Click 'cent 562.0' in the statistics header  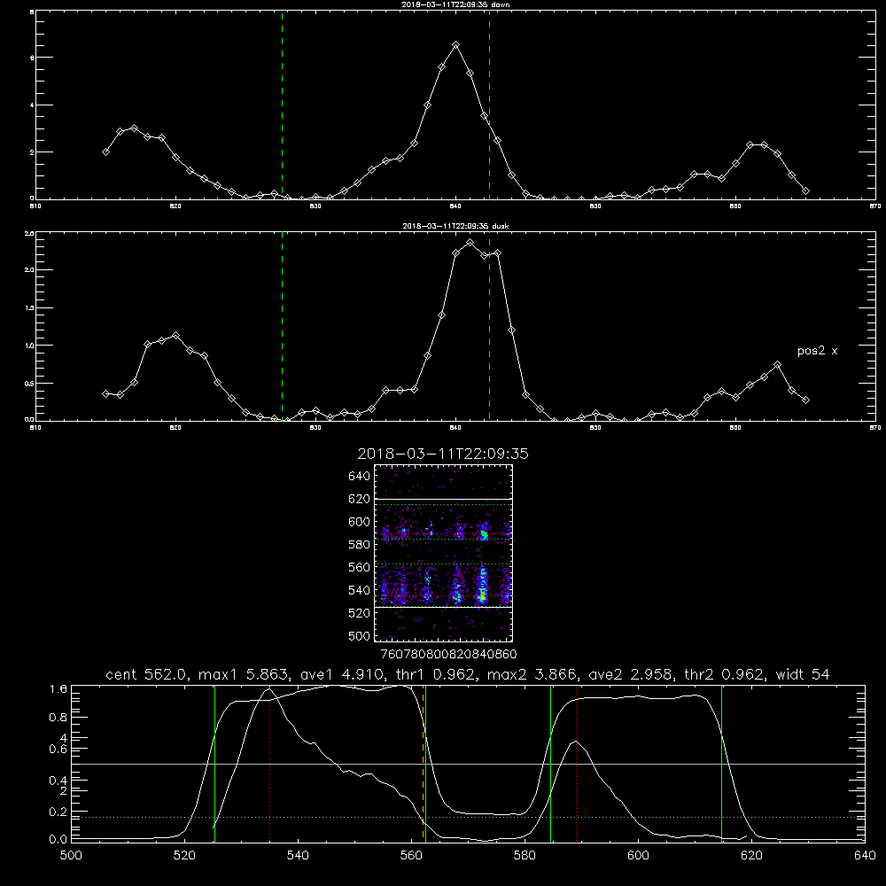(147, 674)
